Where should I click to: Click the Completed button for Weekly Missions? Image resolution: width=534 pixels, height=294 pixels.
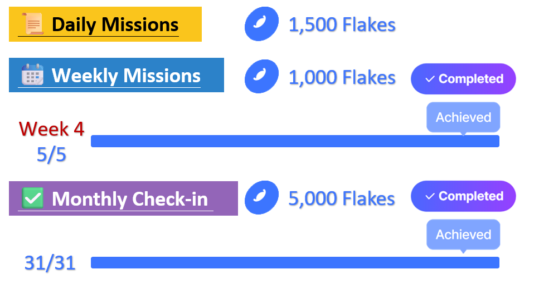(x=463, y=79)
